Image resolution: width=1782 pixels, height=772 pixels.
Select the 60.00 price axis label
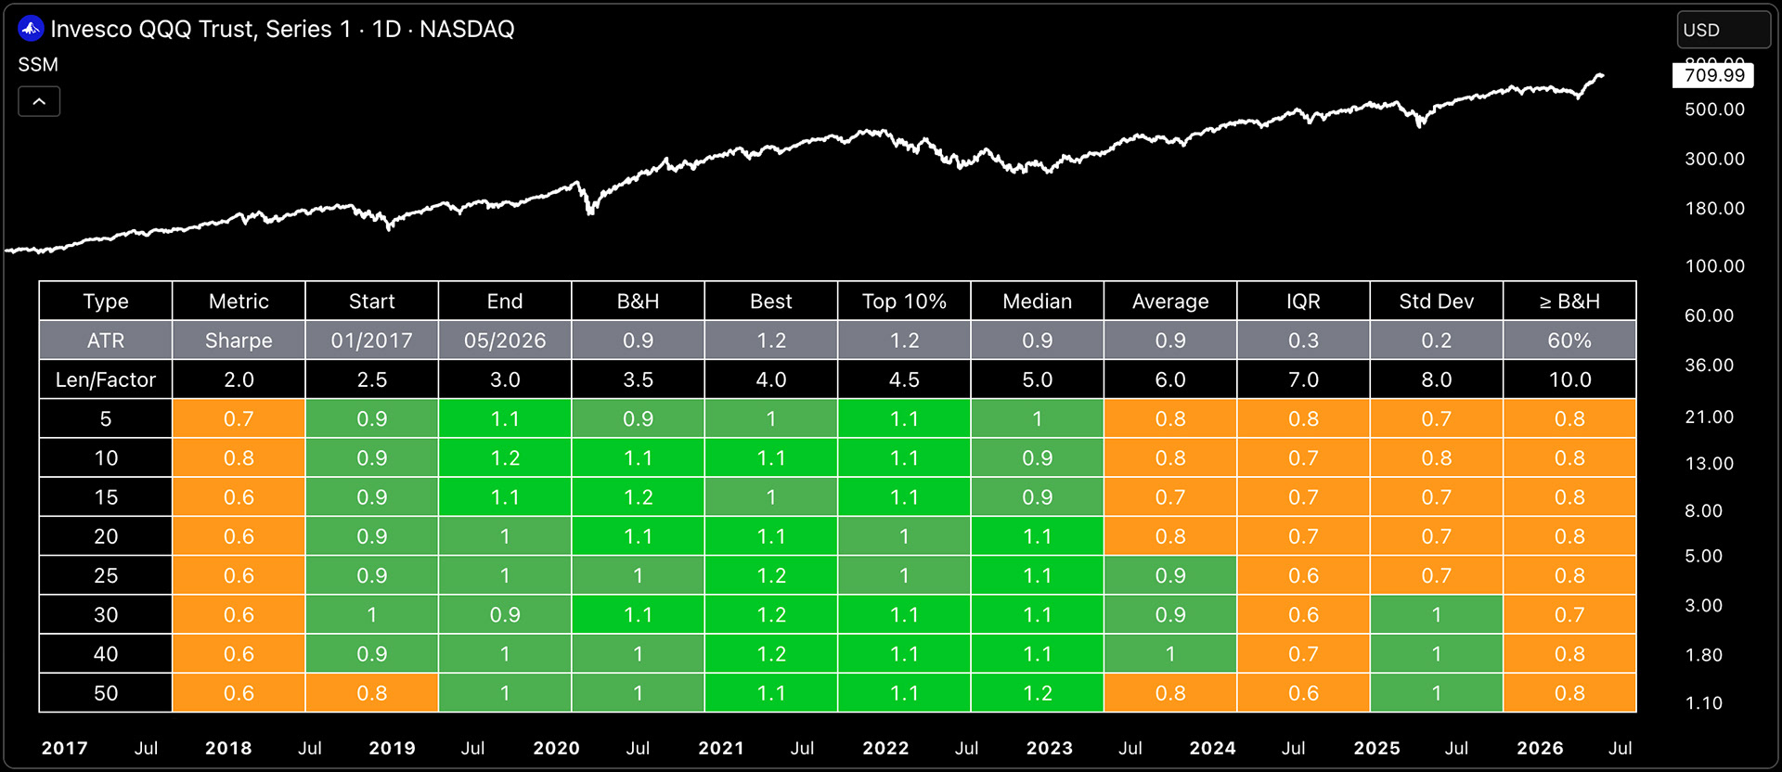pyautogui.click(x=1709, y=315)
